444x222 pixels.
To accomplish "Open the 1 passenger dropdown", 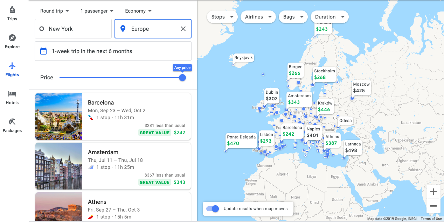I will coord(97,11).
